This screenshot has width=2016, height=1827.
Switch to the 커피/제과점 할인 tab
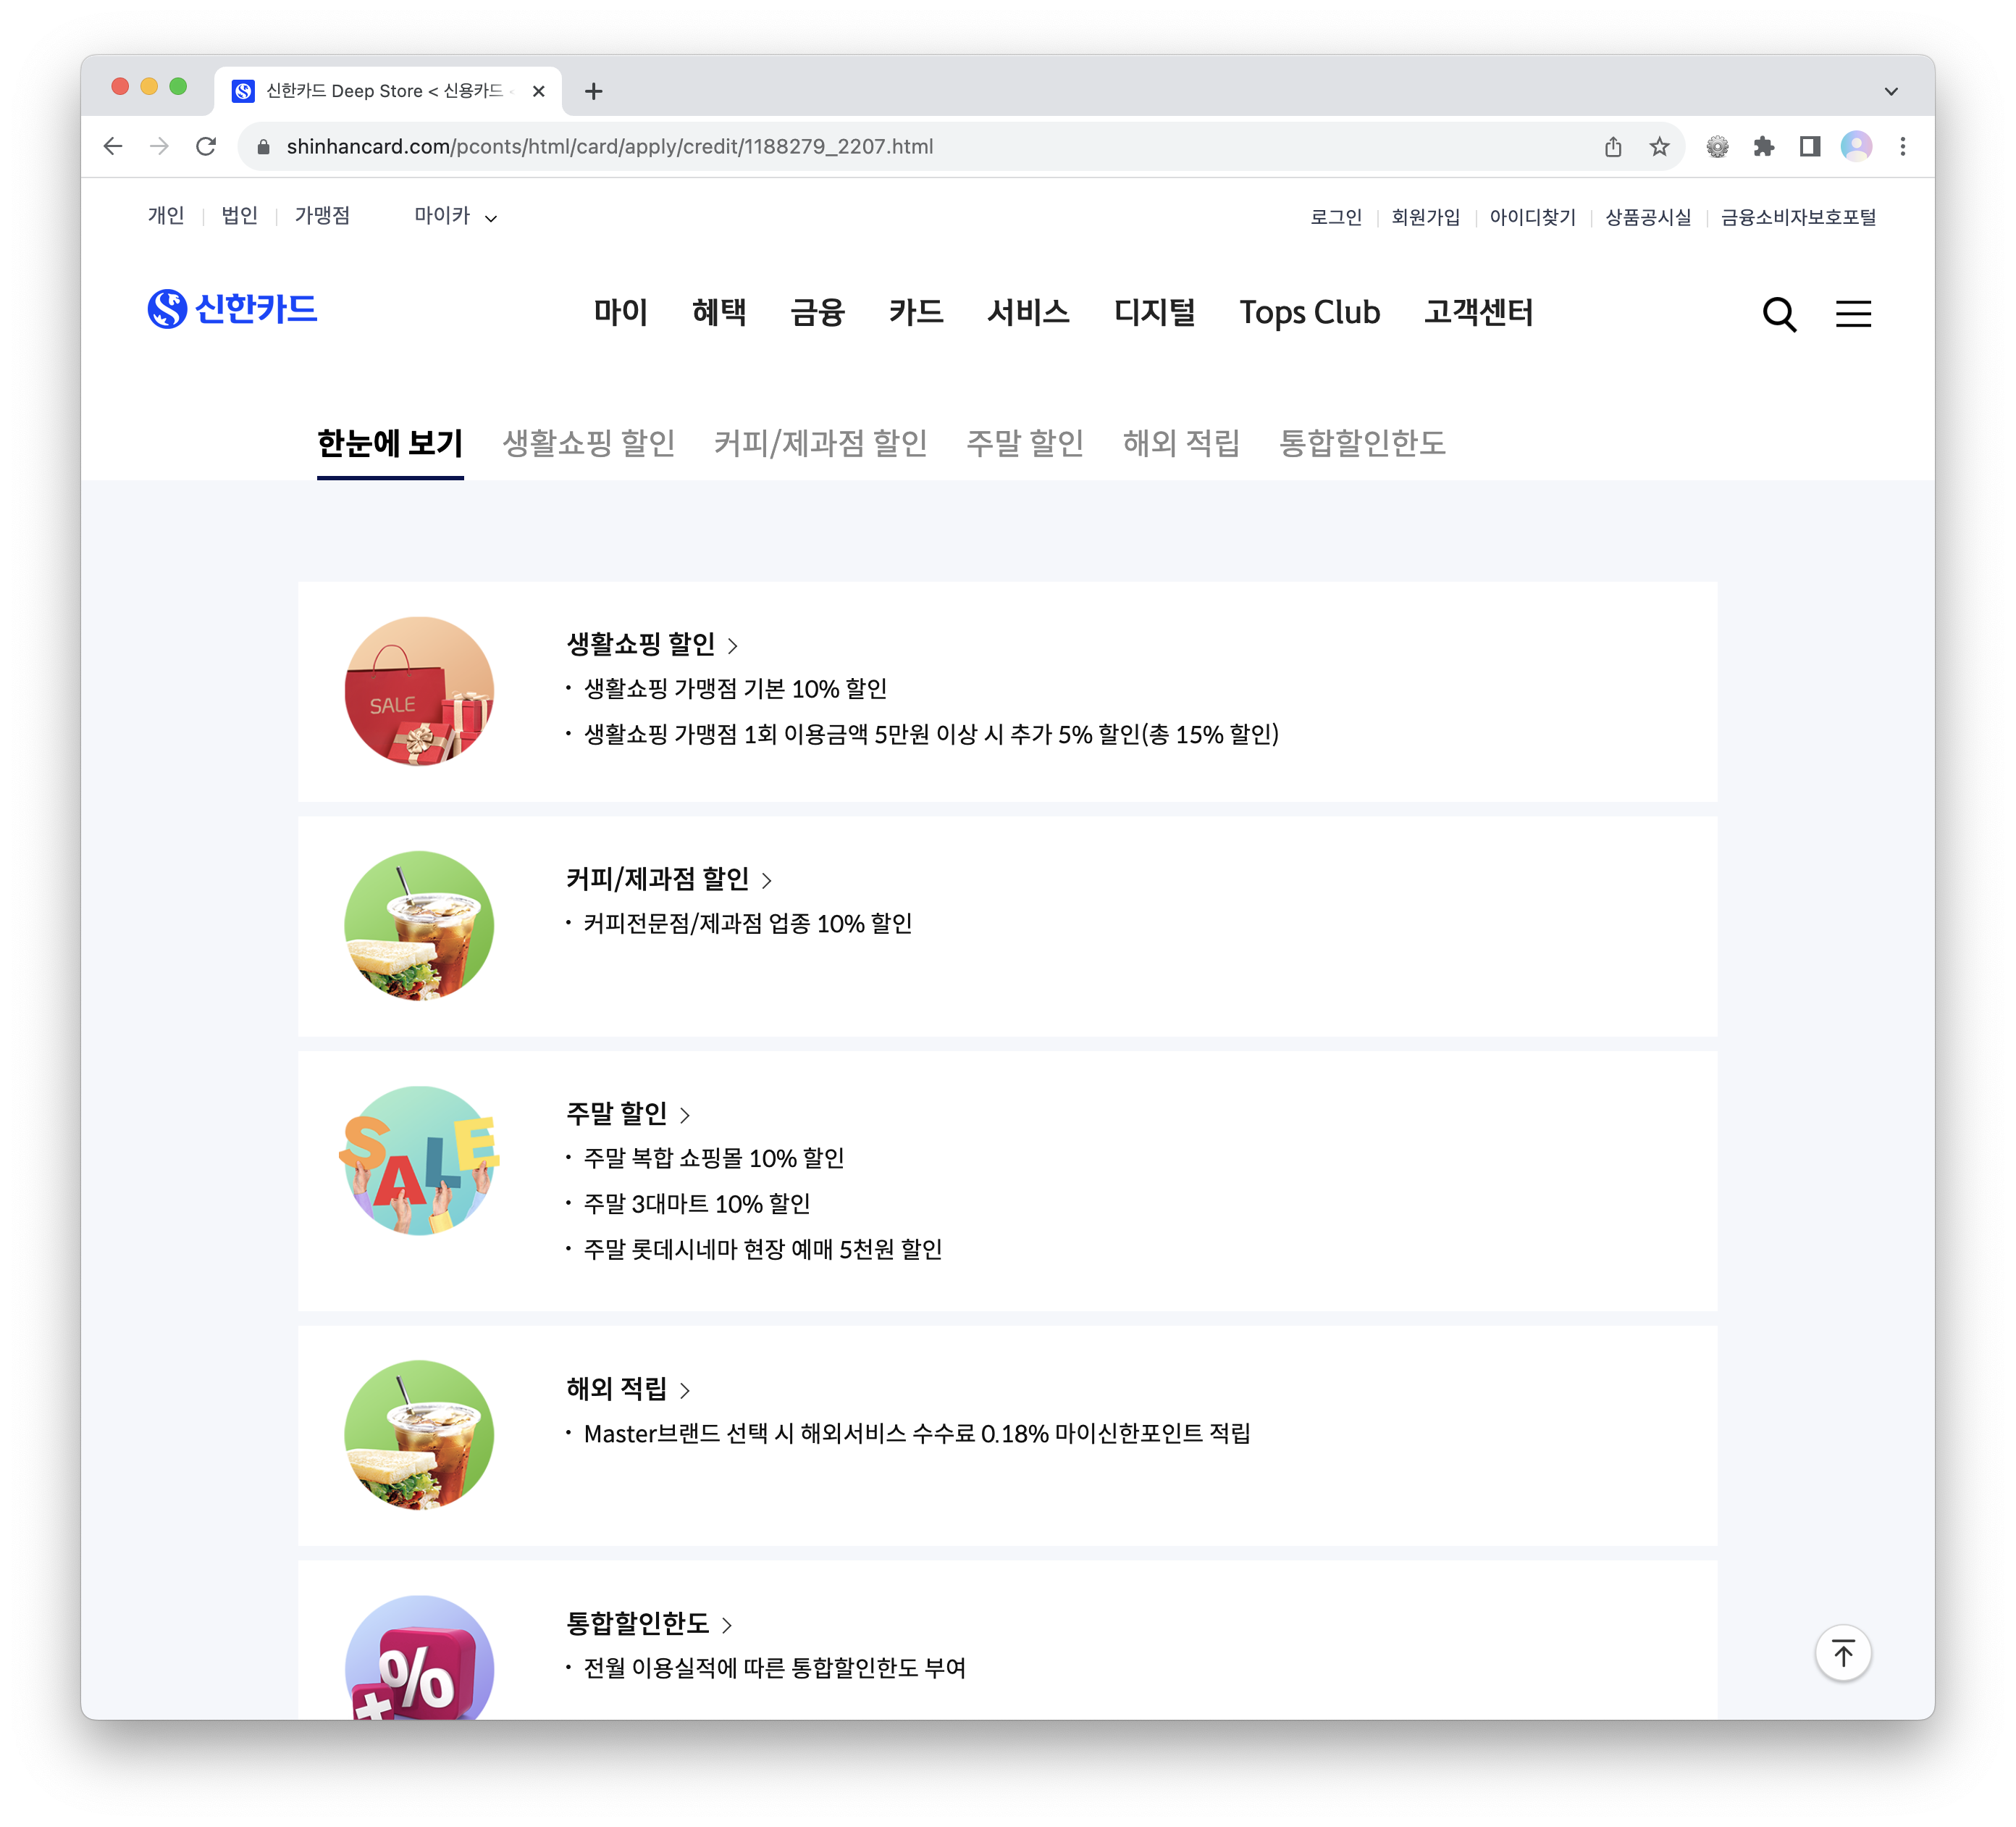pos(820,442)
